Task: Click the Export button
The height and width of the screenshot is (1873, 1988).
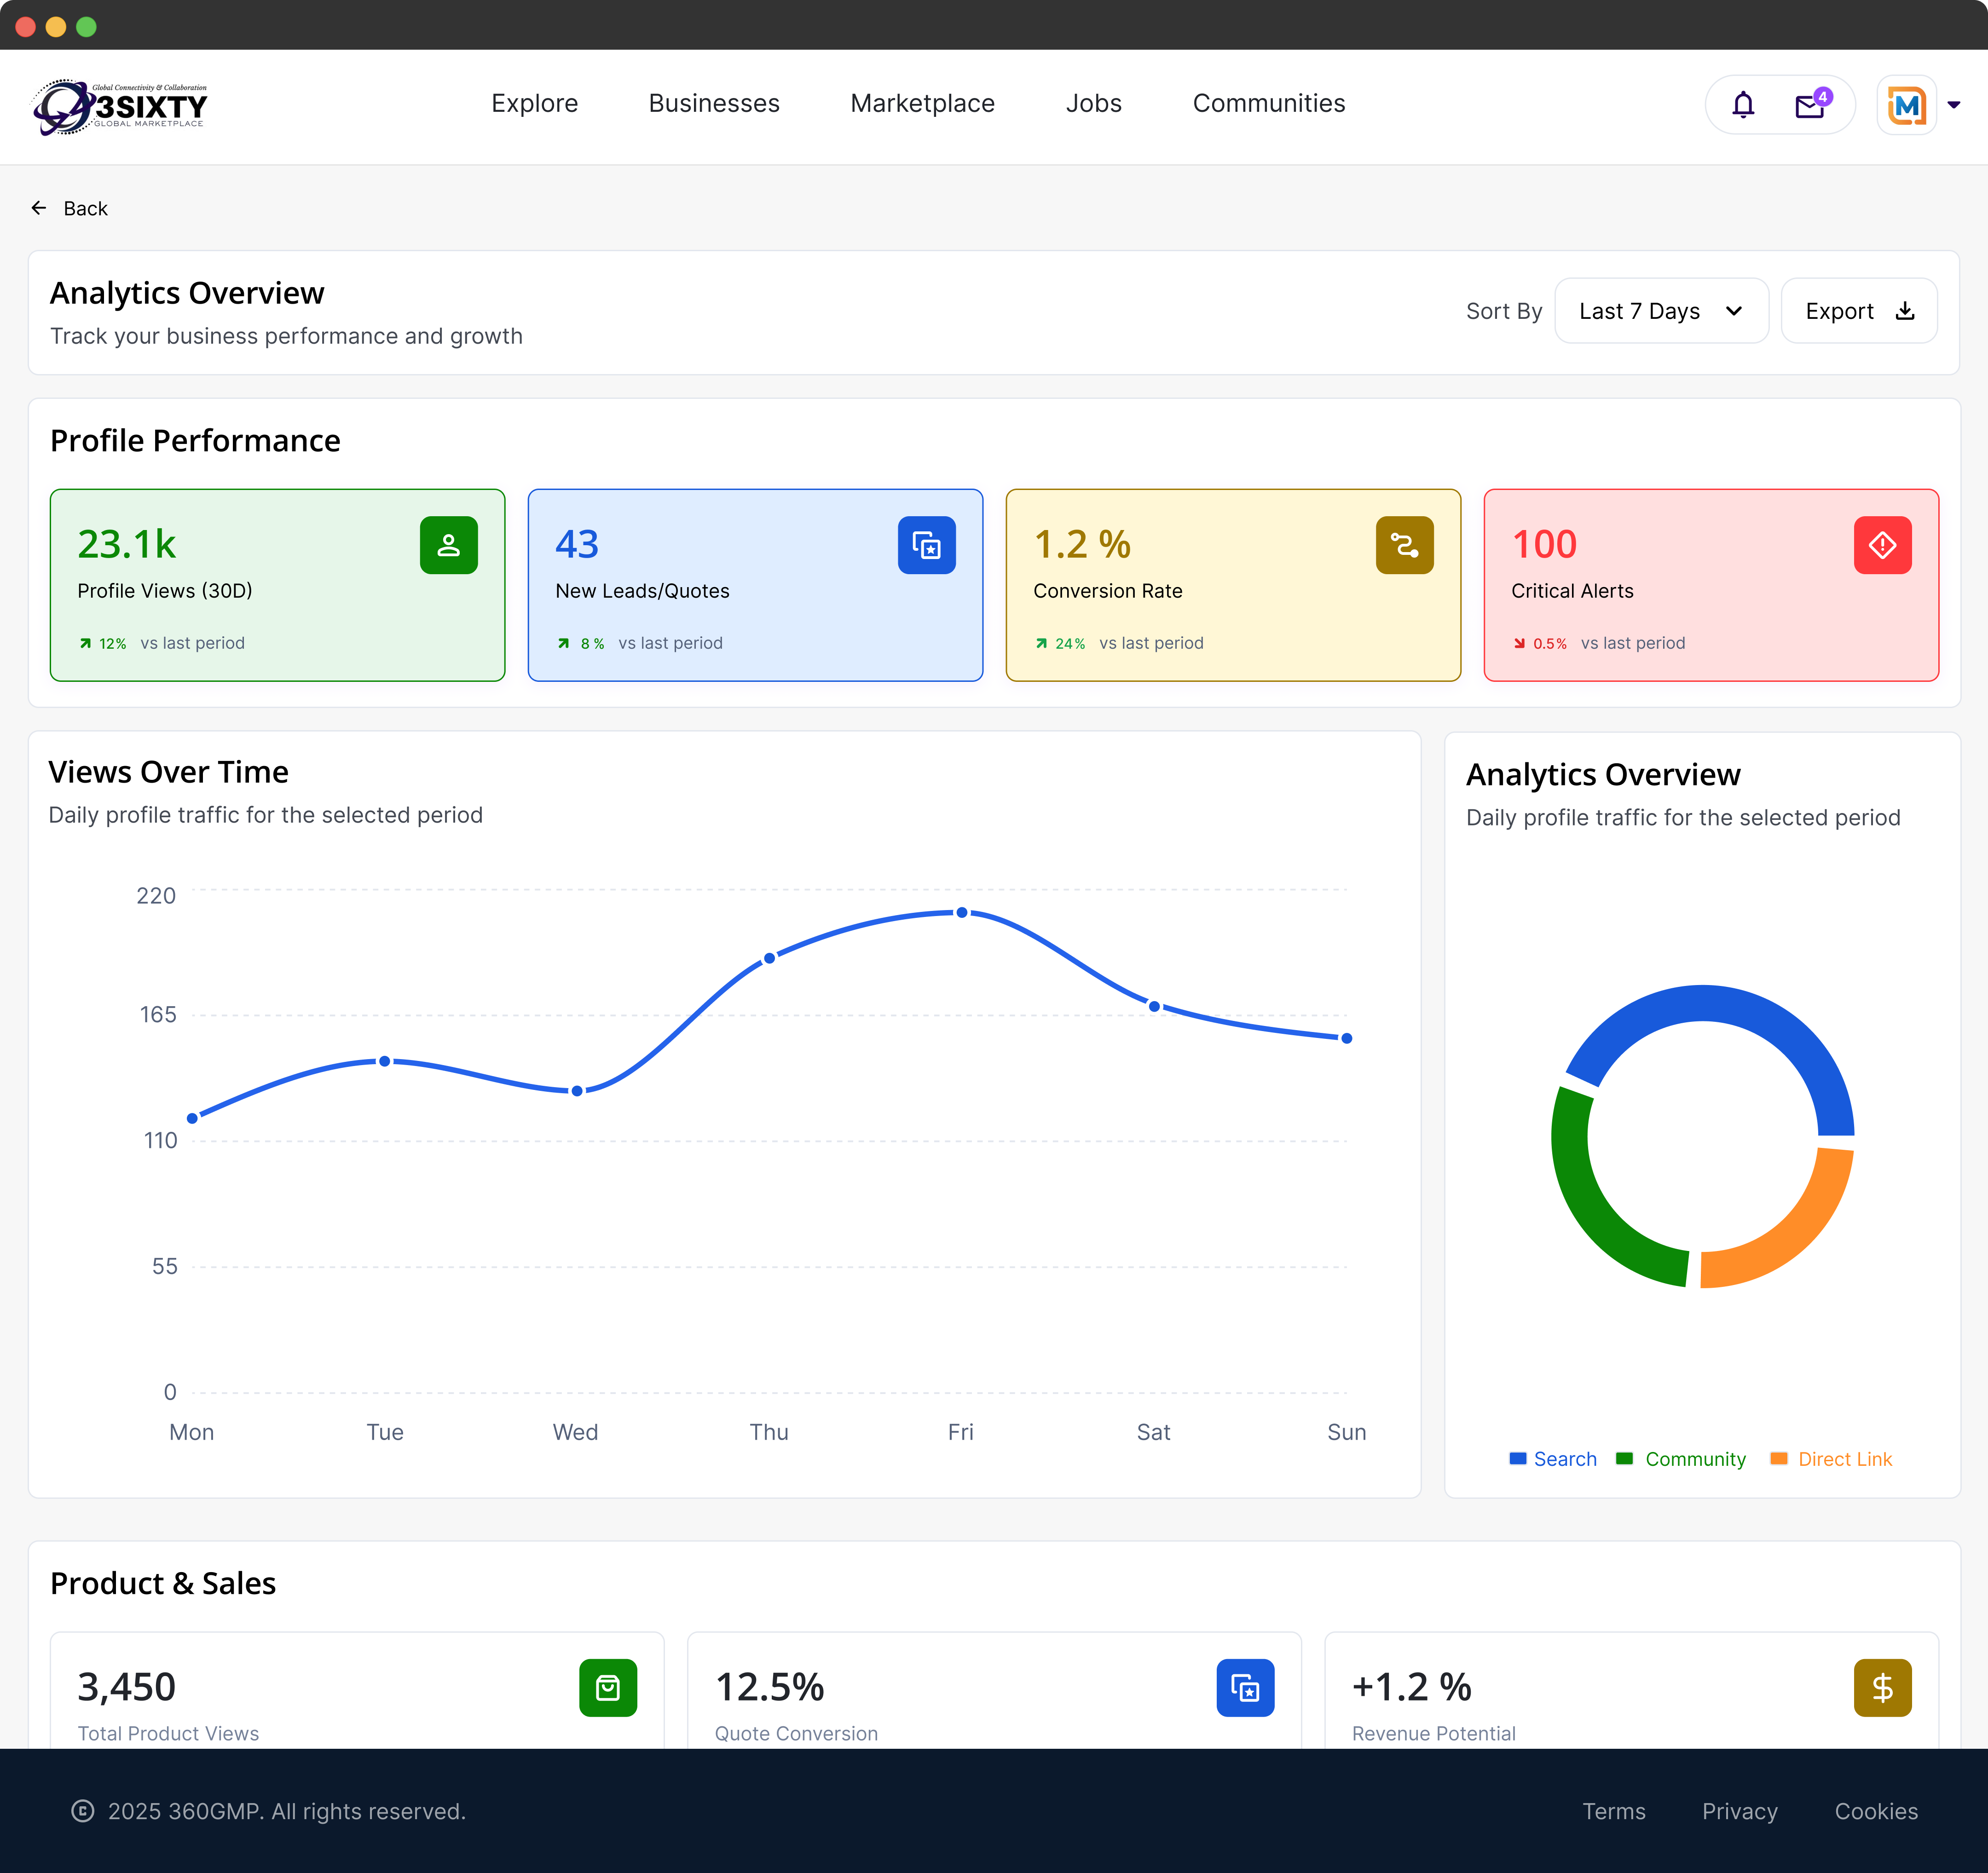Action: click(1859, 311)
